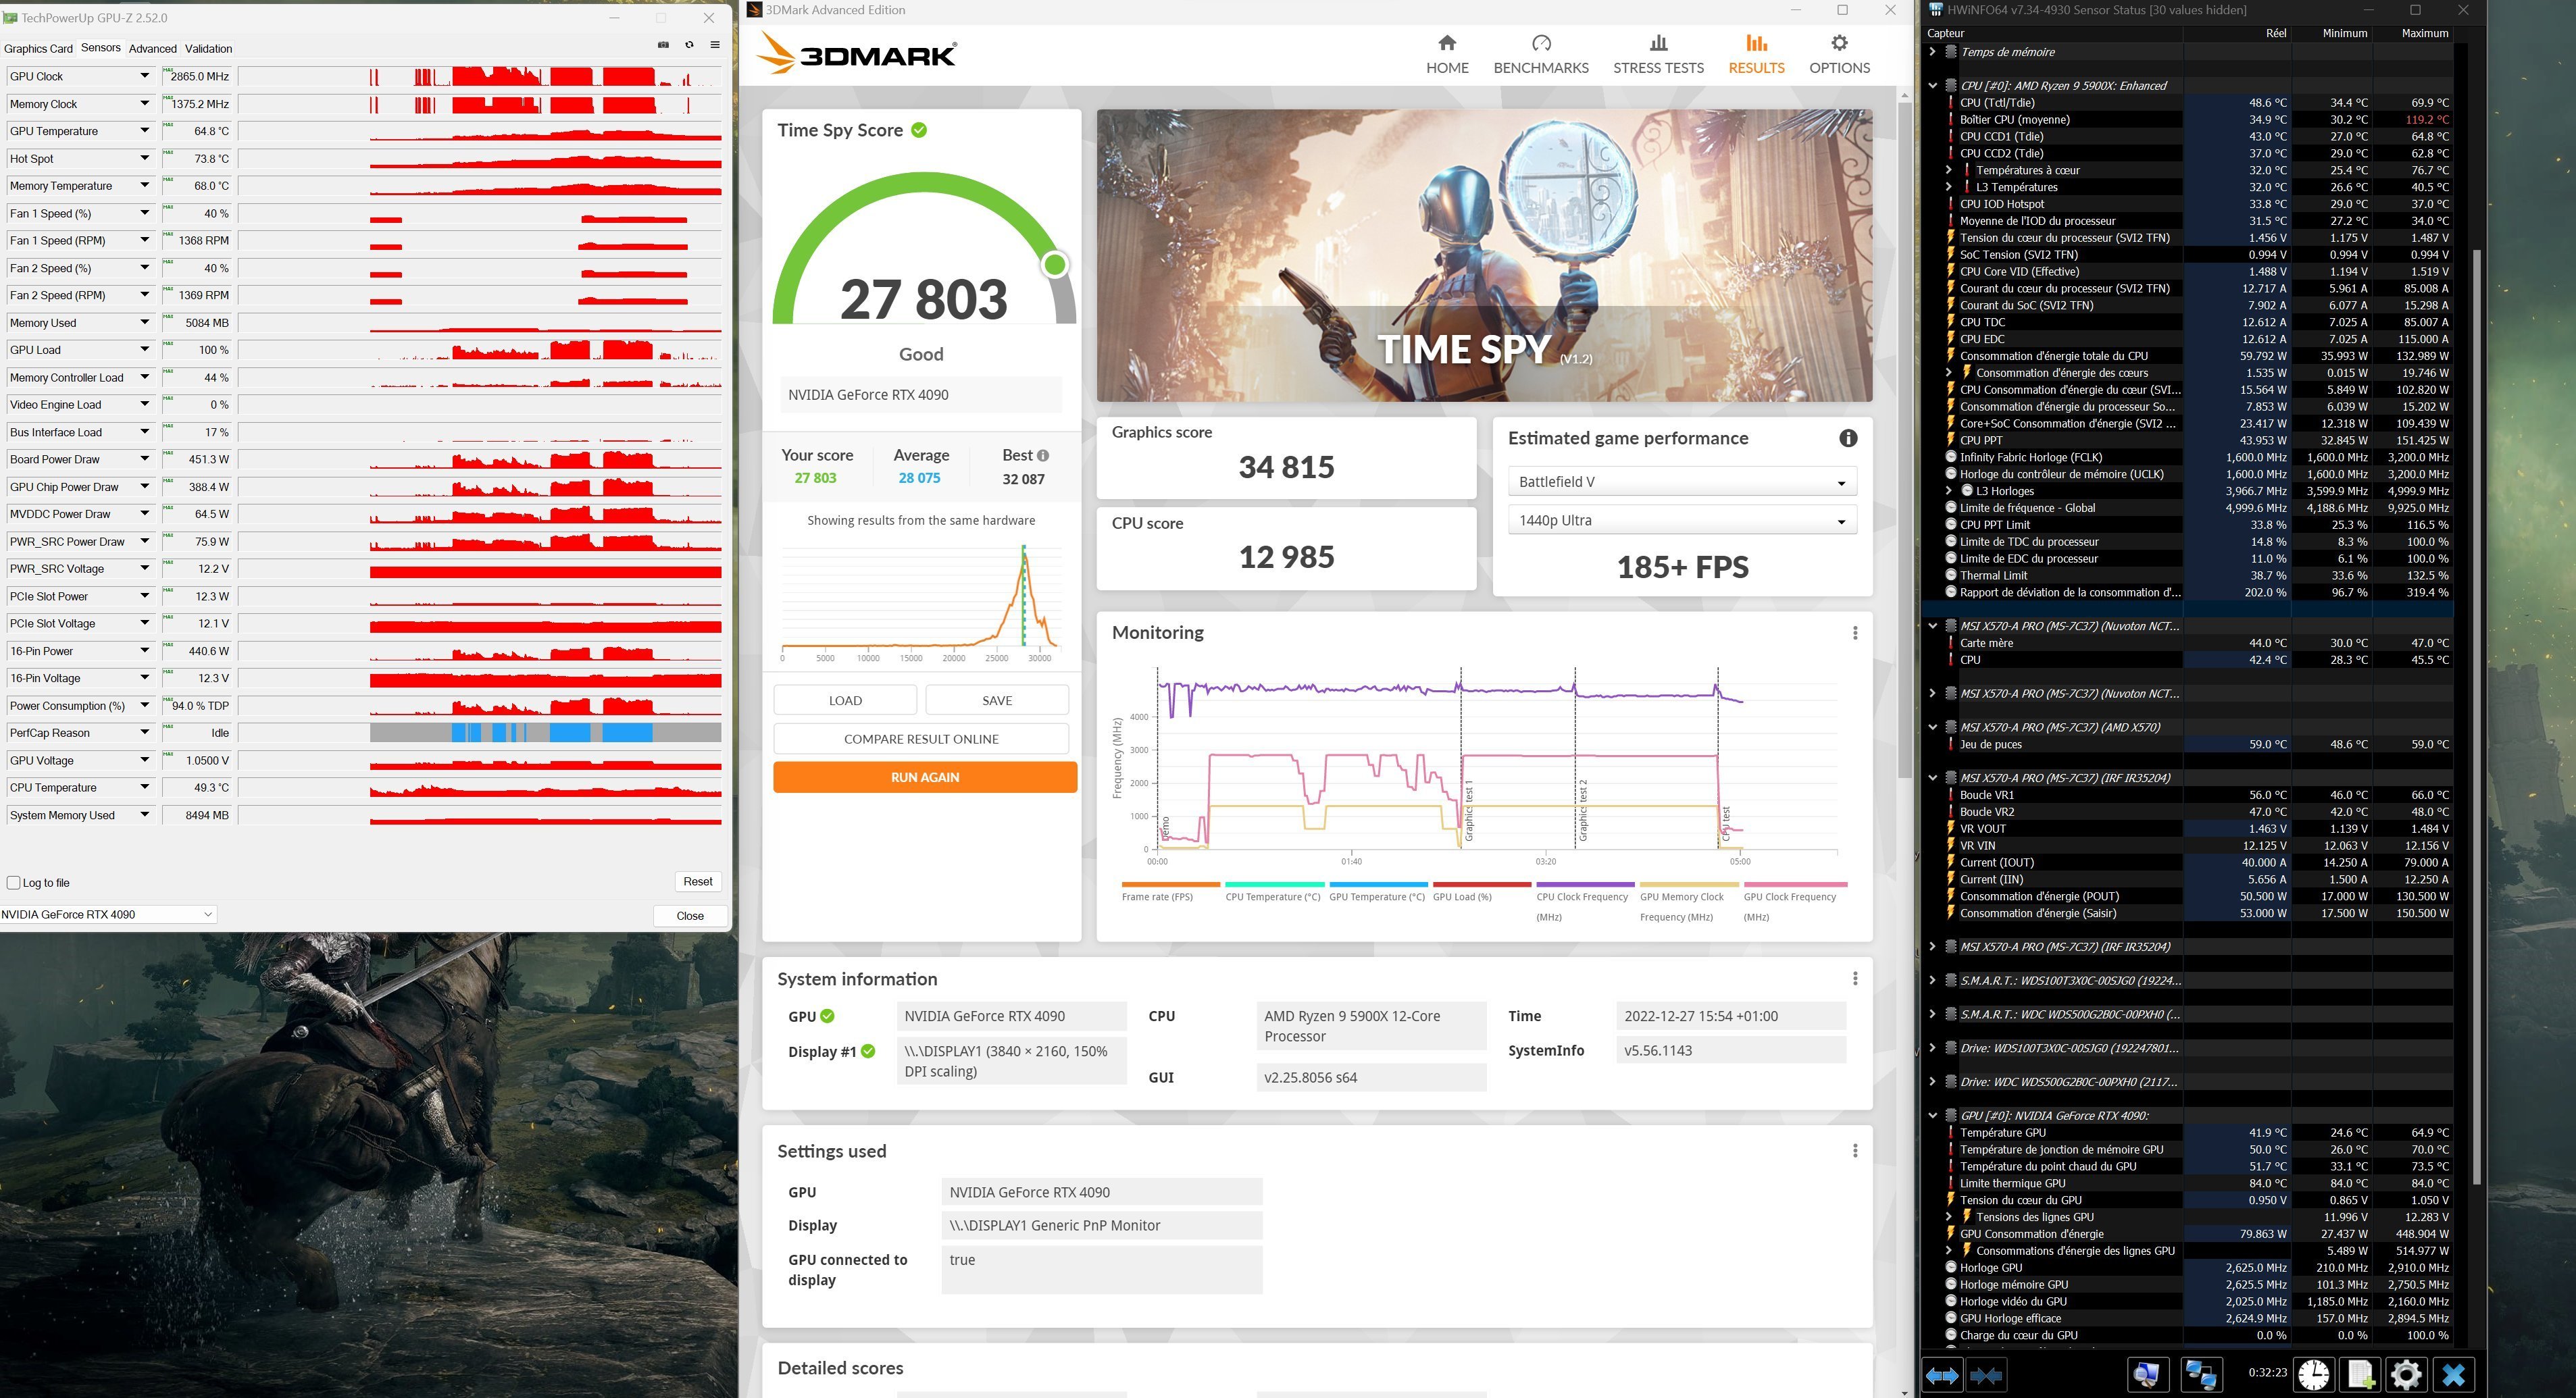Collapse the AMD Ryzen 9 5900X sensor group
2576x1398 pixels.
[1933, 86]
